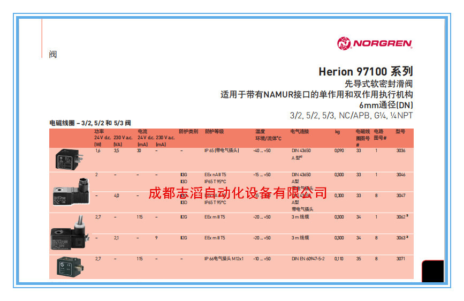Click the '4,0' VA value in row 3047
The width and height of the screenshot is (464, 301).
click(117, 195)
